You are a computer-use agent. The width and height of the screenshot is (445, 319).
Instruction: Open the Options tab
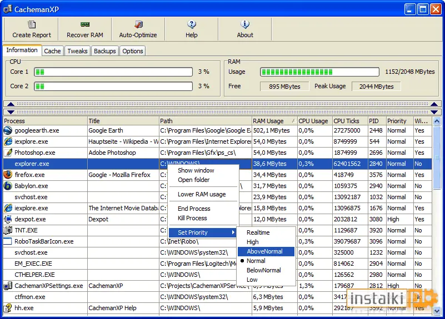point(133,51)
